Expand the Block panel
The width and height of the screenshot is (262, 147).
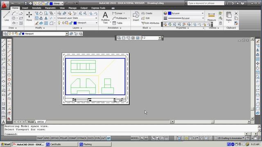tap(147, 28)
